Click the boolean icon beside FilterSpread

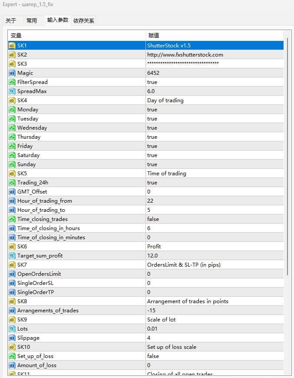pos(12,82)
